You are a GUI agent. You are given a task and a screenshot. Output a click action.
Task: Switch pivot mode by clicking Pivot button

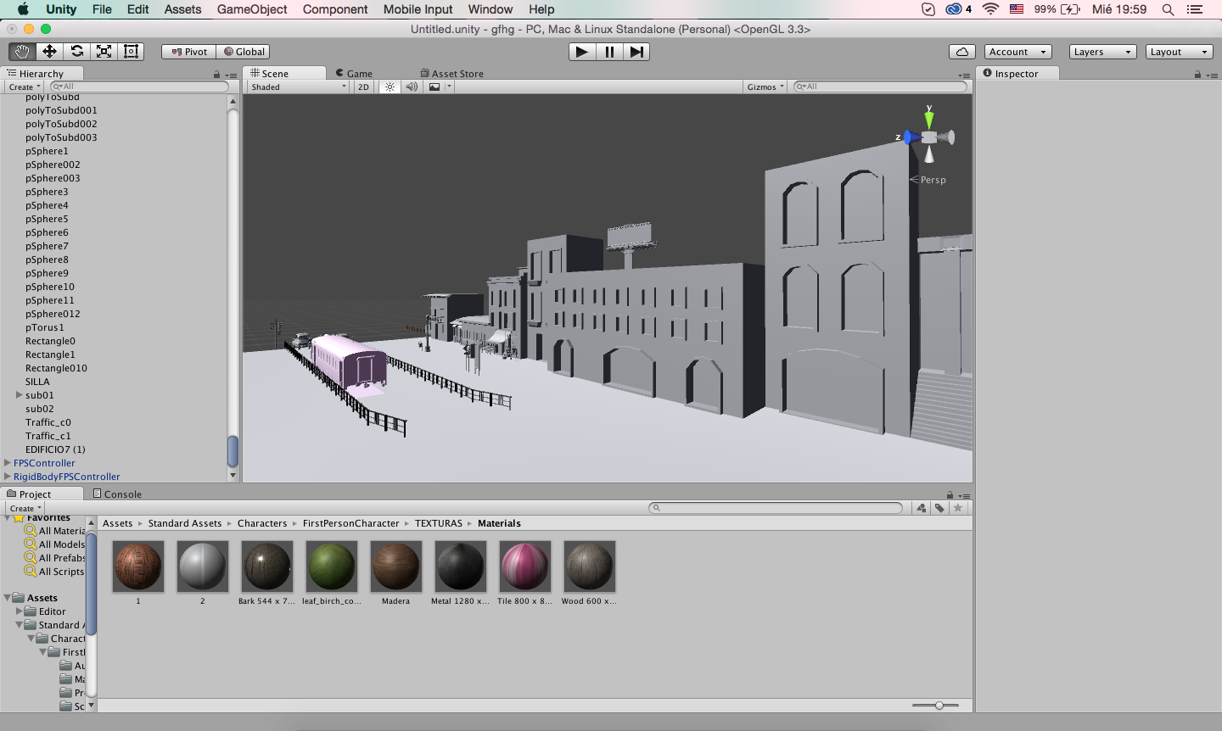tap(188, 51)
